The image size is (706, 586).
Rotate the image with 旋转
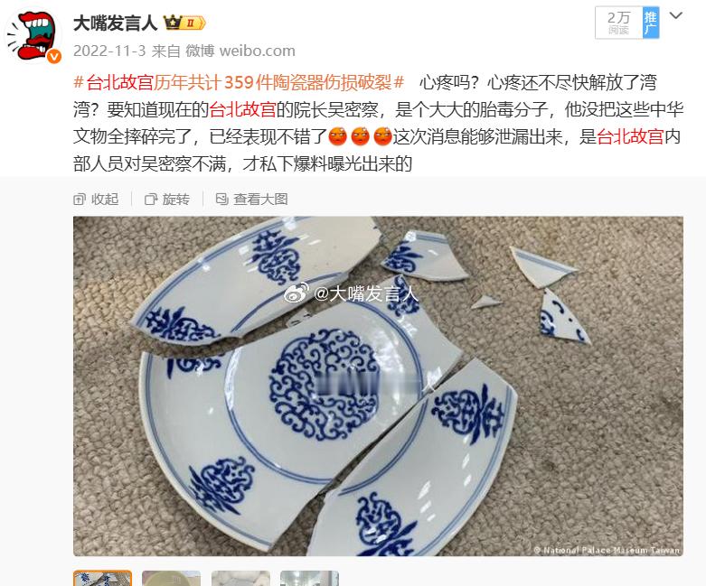tap(167, 199)
